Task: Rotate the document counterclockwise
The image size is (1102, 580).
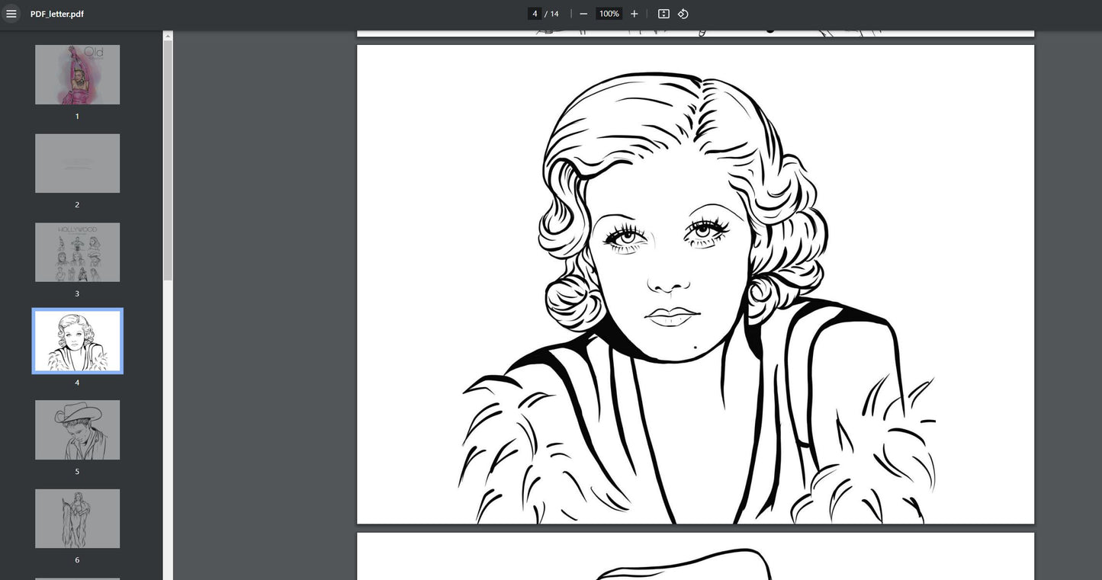Action: coord(683,14)
